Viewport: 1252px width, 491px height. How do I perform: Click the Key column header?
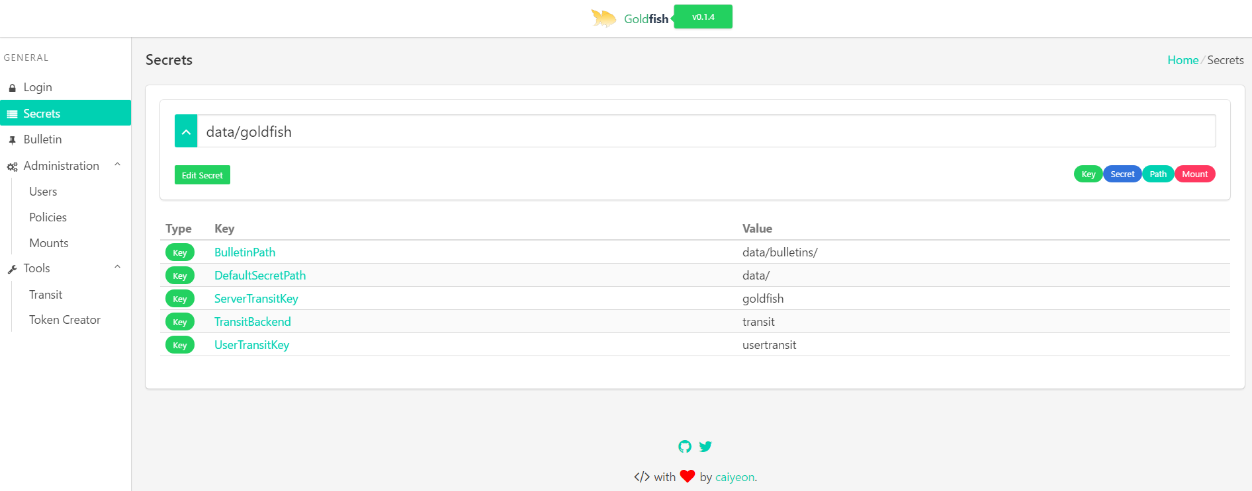(x=224, y=229)
